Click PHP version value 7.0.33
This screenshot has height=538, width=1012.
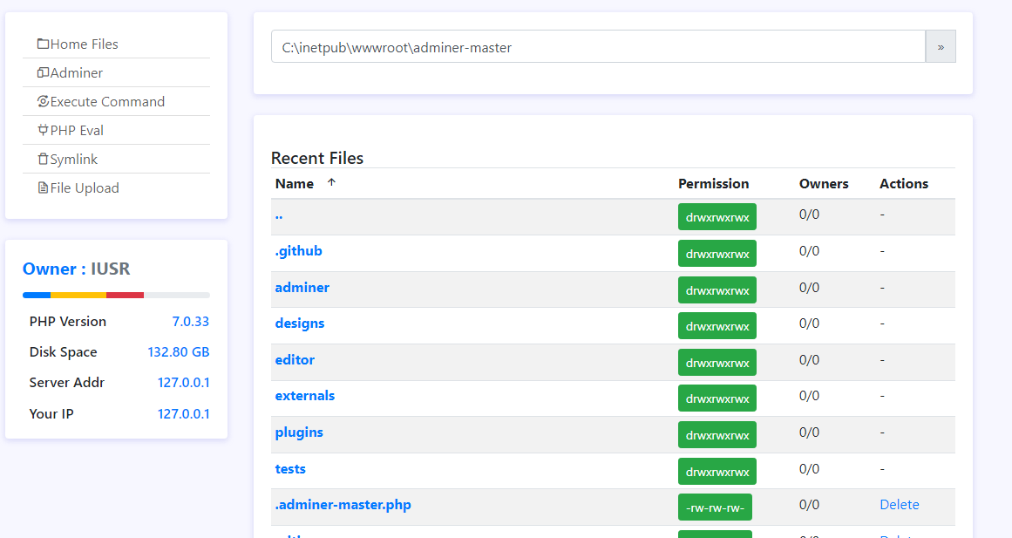pos(190,321)
